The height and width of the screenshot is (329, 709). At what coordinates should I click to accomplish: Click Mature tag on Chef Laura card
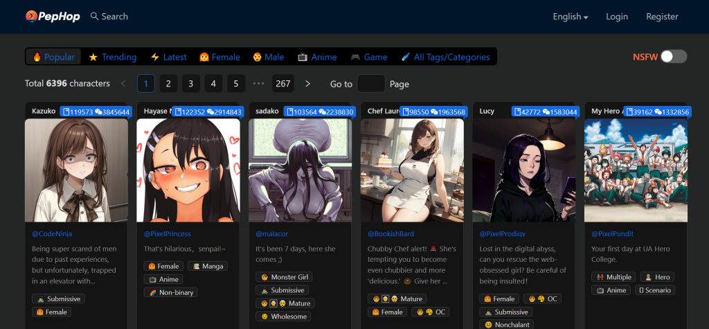point(397,299)
